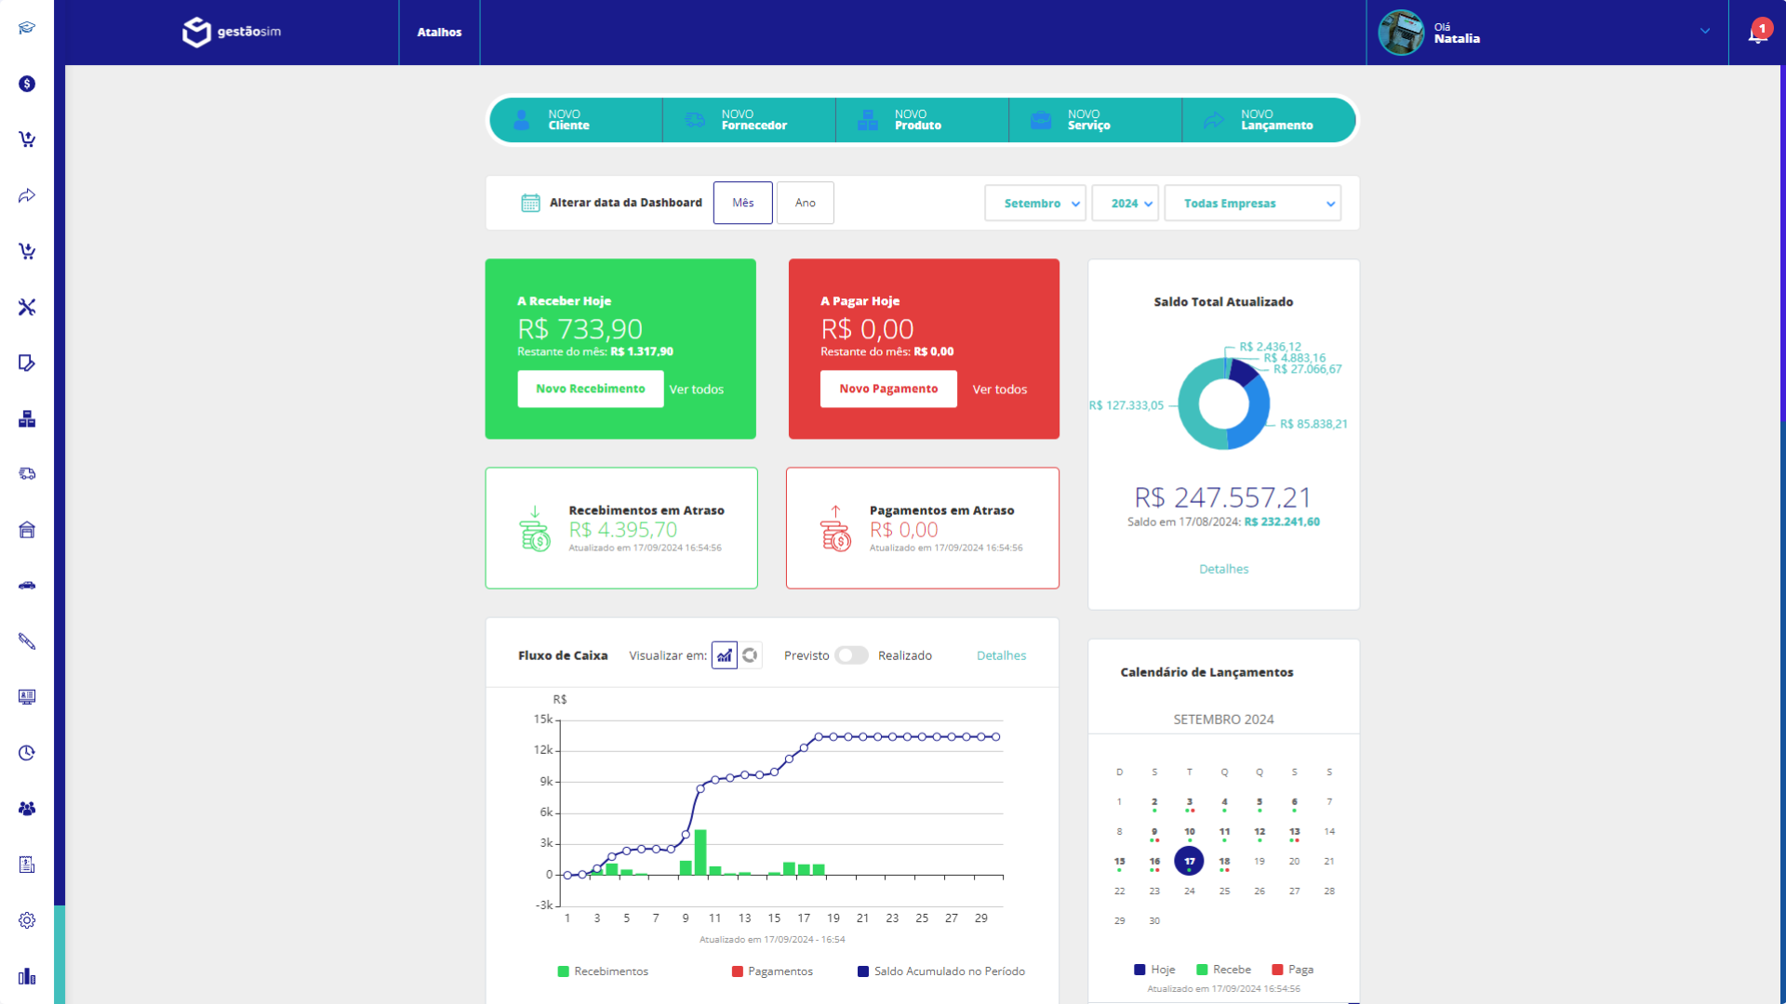Open the 2024 year dropdown

1125,204
